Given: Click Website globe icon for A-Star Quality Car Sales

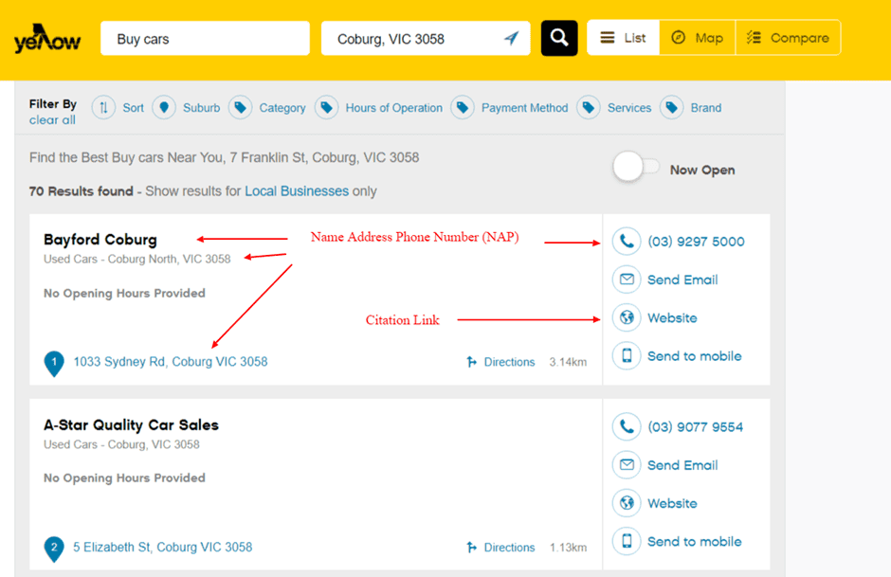Looking at the screenshot, I should tap(626, 503).
